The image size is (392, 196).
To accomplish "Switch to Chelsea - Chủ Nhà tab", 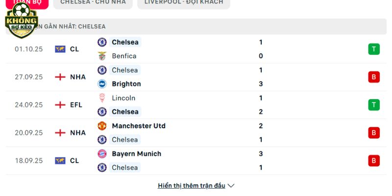I will (93, 2).
